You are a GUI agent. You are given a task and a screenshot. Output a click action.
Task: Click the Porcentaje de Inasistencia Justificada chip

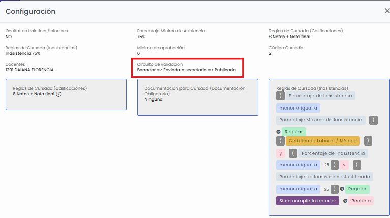(x=324, y=177)
